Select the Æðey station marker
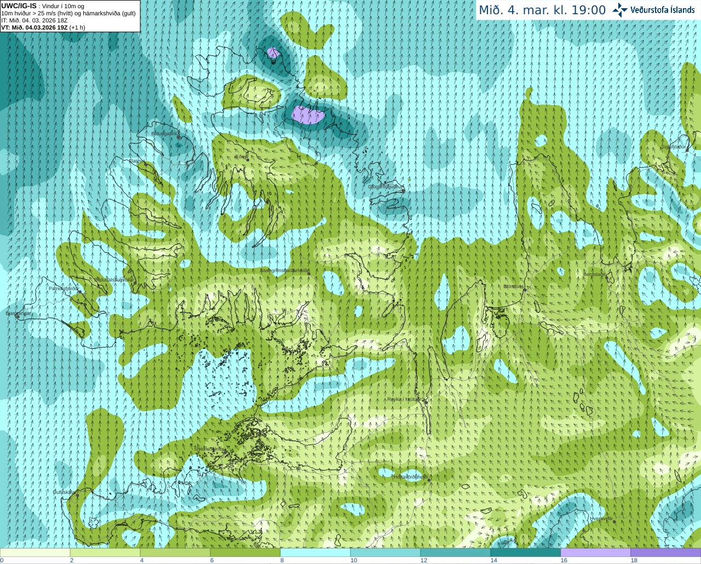This screenshot has width=701, height=564. pyautogui.click(x=248, y=159)
